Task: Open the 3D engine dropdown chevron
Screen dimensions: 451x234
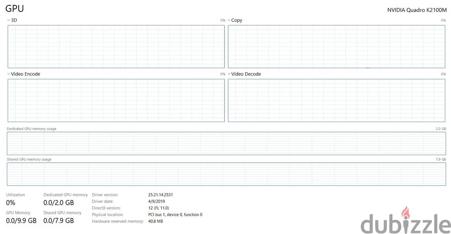Action: 9,20
